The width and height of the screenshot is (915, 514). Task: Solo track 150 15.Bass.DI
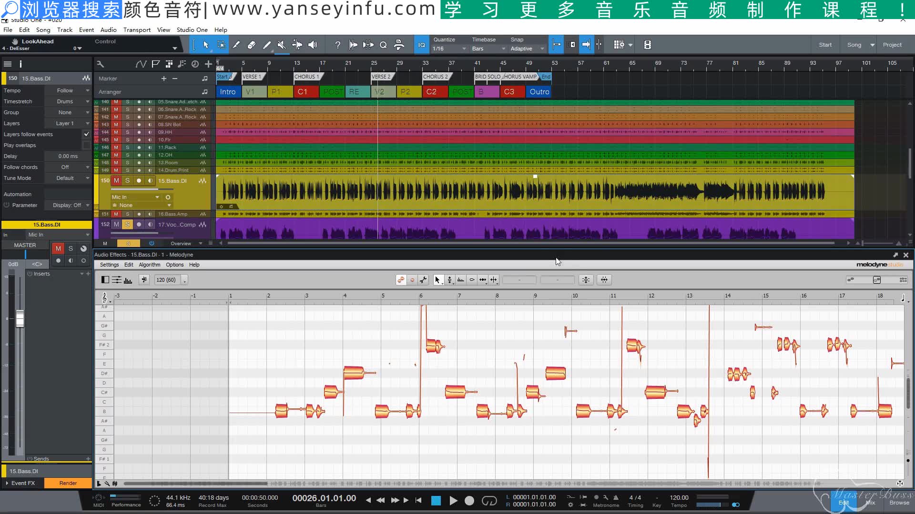(127, 180)
